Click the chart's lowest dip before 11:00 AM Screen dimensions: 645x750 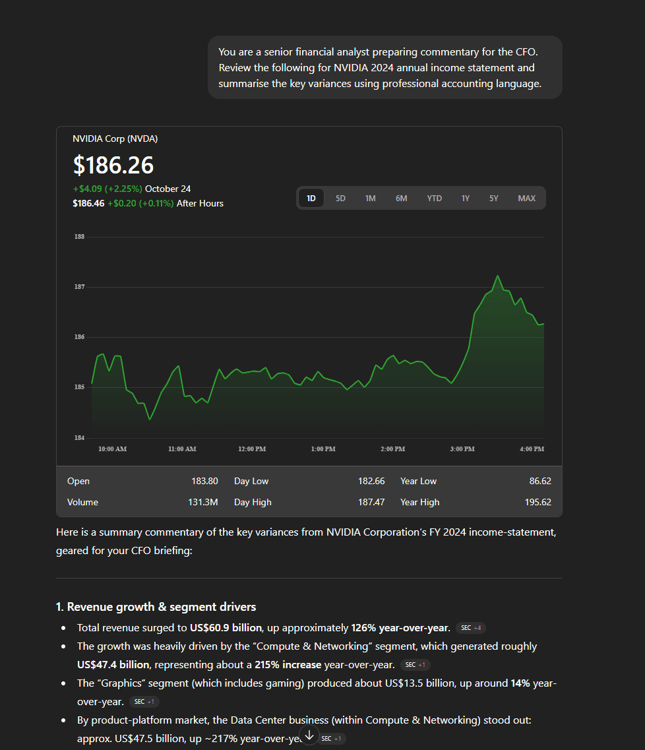[150, 419]
